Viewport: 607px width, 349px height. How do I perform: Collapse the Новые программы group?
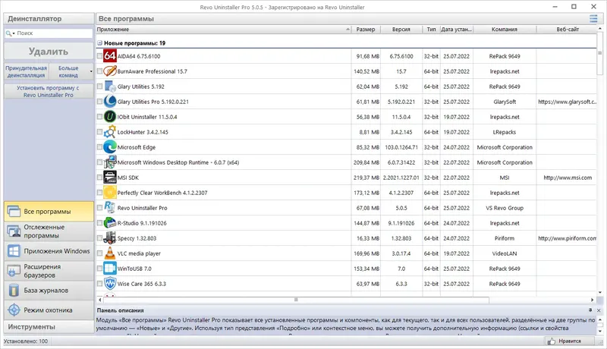pos(99,43)
